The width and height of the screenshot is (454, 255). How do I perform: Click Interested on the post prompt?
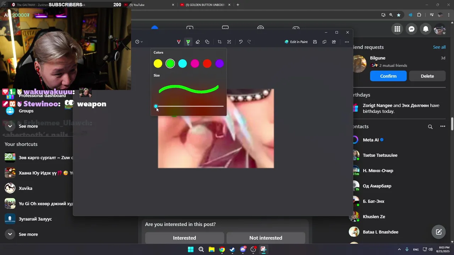[x=184, y=238]
